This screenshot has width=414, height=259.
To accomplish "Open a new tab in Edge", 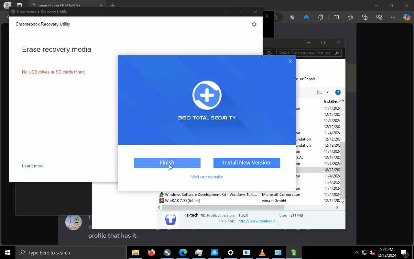I will tap(113, 5).
